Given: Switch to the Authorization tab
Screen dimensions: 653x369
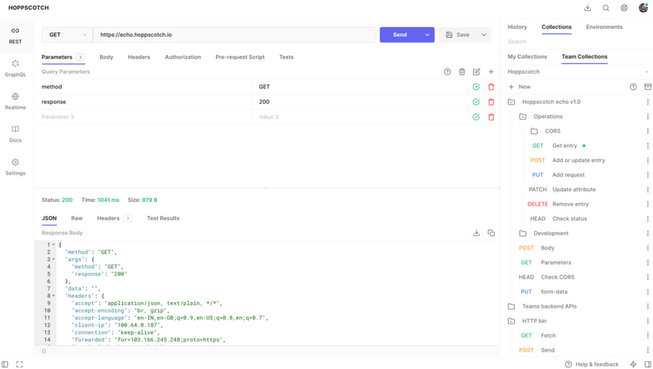Looking at the screenshot, I should pyautogui.click(x=183, y=57).
